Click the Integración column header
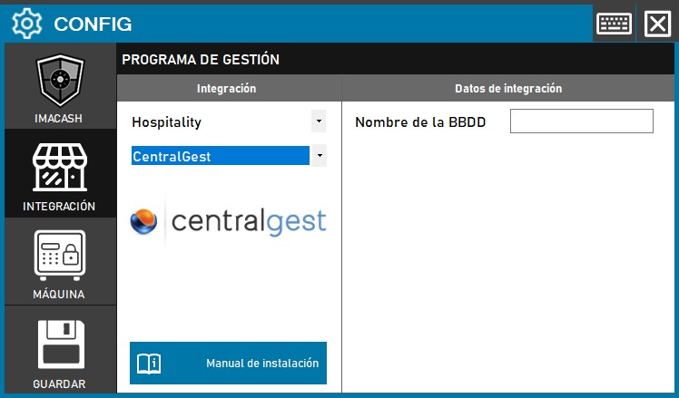679x398 pixels. pos(227,89)
